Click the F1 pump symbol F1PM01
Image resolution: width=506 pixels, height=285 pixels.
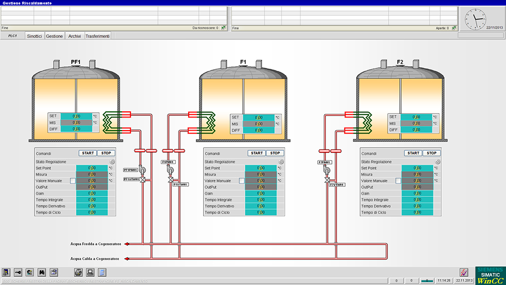pos(171,170)
